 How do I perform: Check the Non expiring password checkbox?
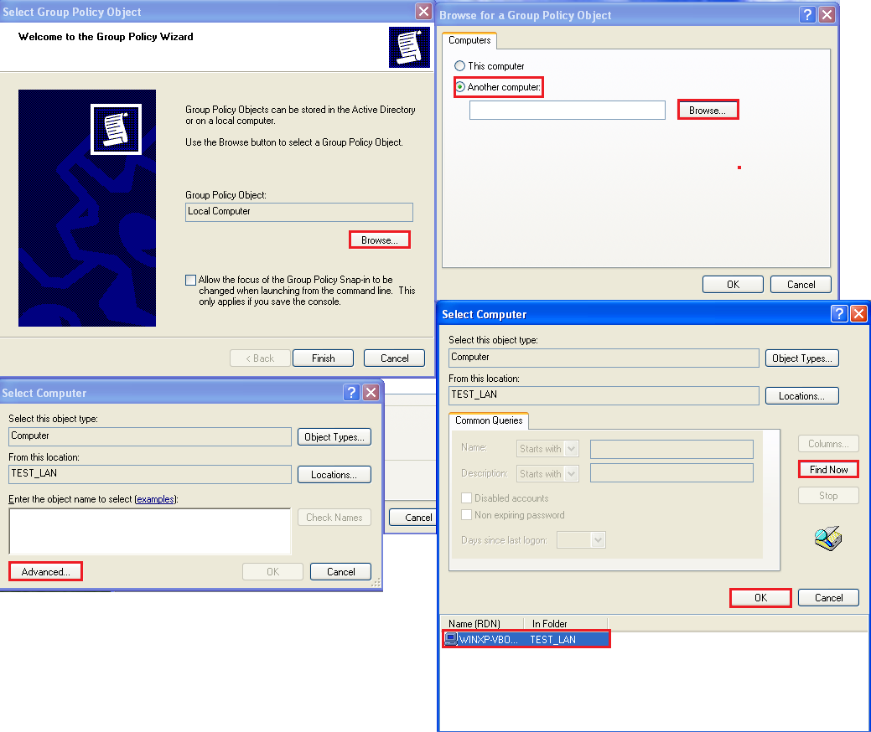pos(467,514)
